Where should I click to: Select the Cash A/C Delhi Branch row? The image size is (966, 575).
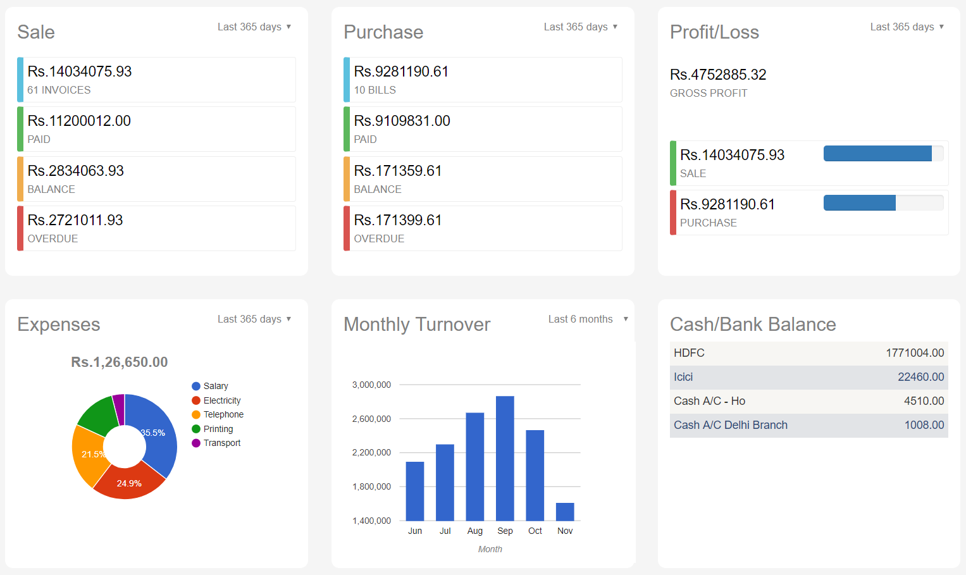[808, 426]
